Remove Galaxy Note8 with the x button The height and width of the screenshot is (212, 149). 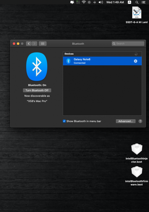(135, 61)
